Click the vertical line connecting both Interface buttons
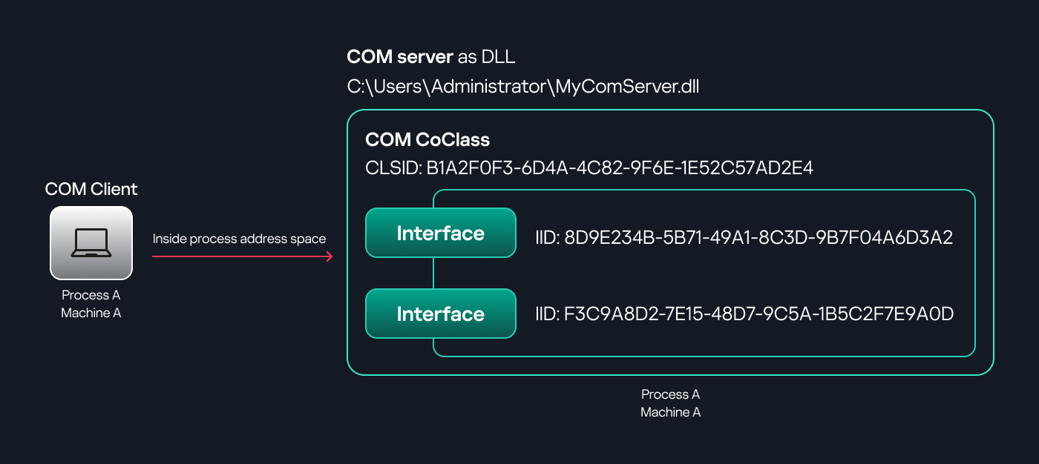1039x464 pixels. pyautogui.click(x=433, y=273)
